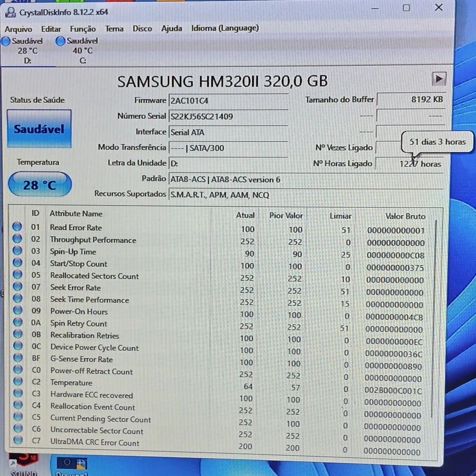476x476 pixels.
Task: Click the SAMSUNG HM320II 320,0 GB title
Action: tap(222, 81)
